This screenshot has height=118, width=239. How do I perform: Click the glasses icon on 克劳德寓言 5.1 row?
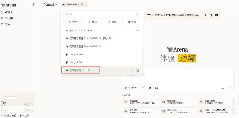click(133, 71)
